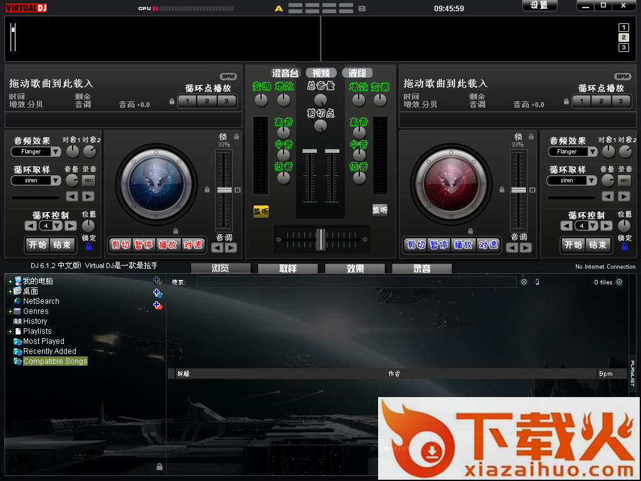Open the 浏览 browser tab
This screenshot has height=481, width=641.
(221, 268)
